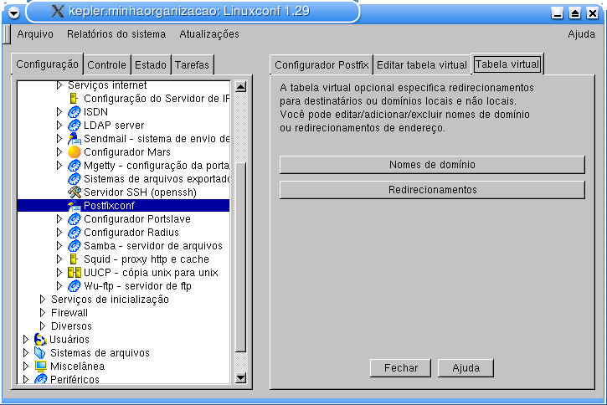Click the Ajuda button beside Fechar

[466, 368]
